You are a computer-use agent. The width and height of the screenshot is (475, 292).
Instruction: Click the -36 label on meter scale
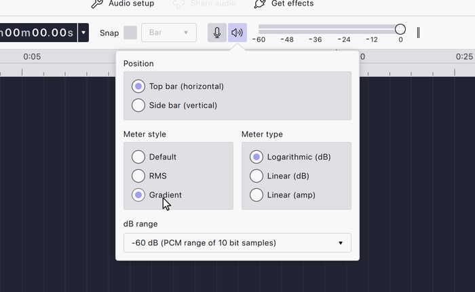315,39
